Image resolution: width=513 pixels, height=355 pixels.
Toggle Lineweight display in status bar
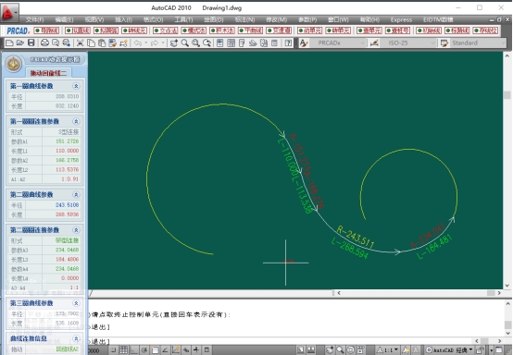point(196,350)
